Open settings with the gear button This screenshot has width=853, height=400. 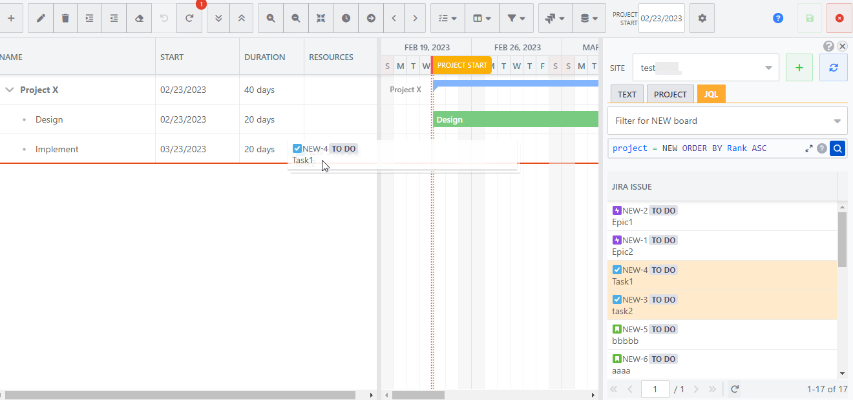[x=702, y=19]
